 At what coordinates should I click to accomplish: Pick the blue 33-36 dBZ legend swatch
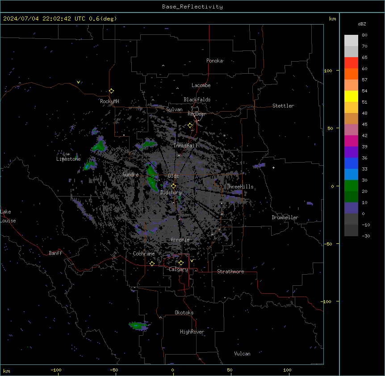pos(351,163)
